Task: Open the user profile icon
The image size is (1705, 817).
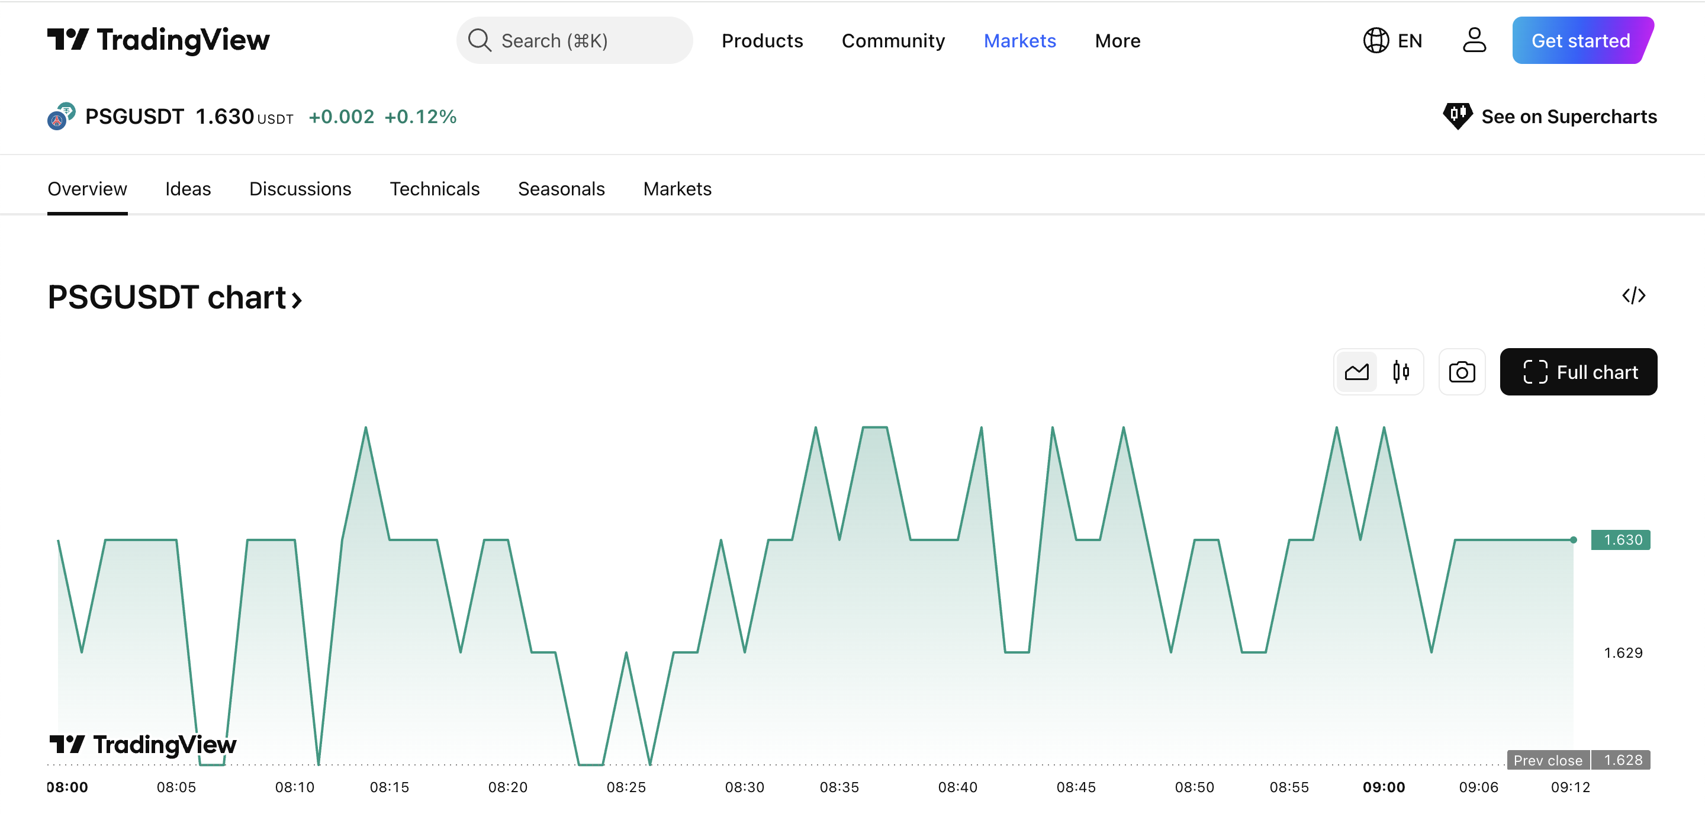Action: coord(1474,40)
